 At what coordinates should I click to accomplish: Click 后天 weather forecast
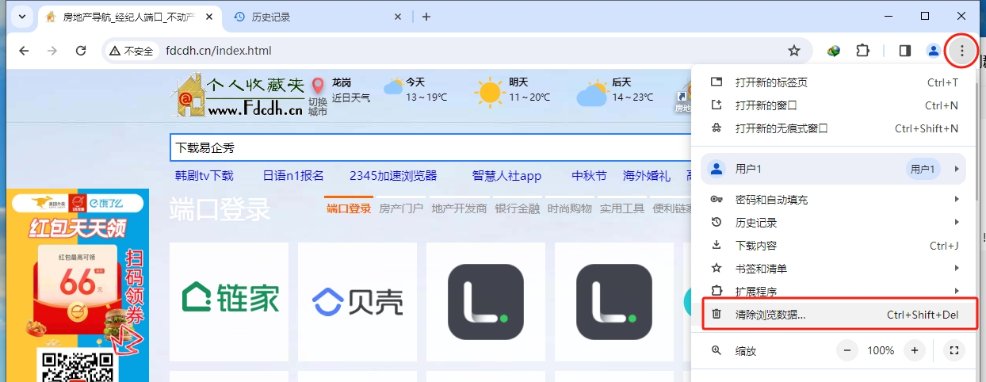point(615,90)
